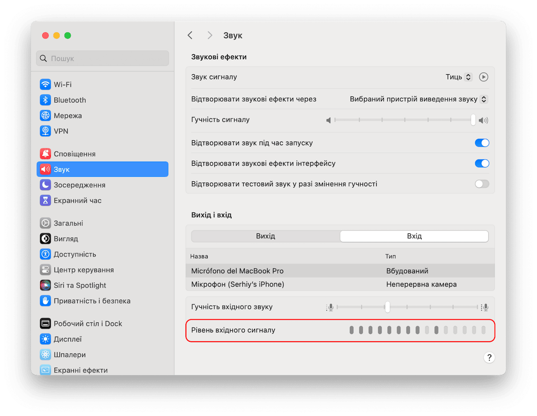Click the Неперервна камера type cell
Viewport: 537px width, 416px height.
421,284
